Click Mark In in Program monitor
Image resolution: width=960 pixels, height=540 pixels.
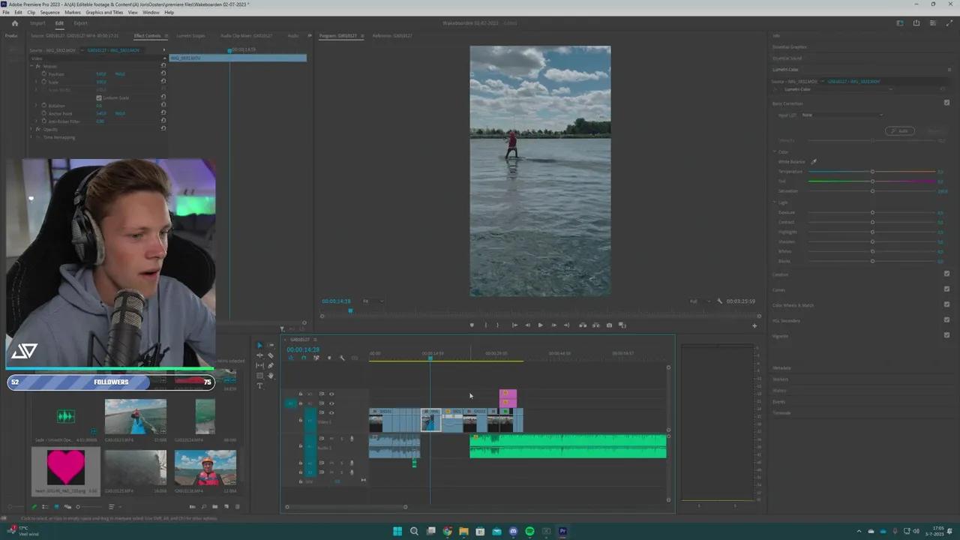click(x=485, y=325)
